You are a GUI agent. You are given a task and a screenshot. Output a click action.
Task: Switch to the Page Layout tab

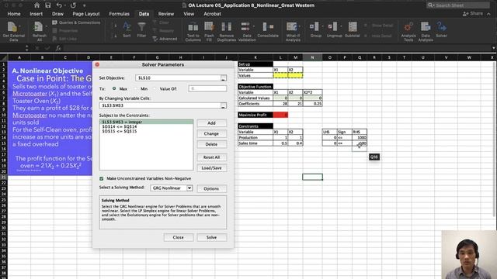[x=86, y=14]
